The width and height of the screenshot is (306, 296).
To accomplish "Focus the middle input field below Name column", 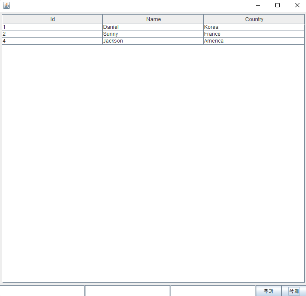I will click(128, 291).
